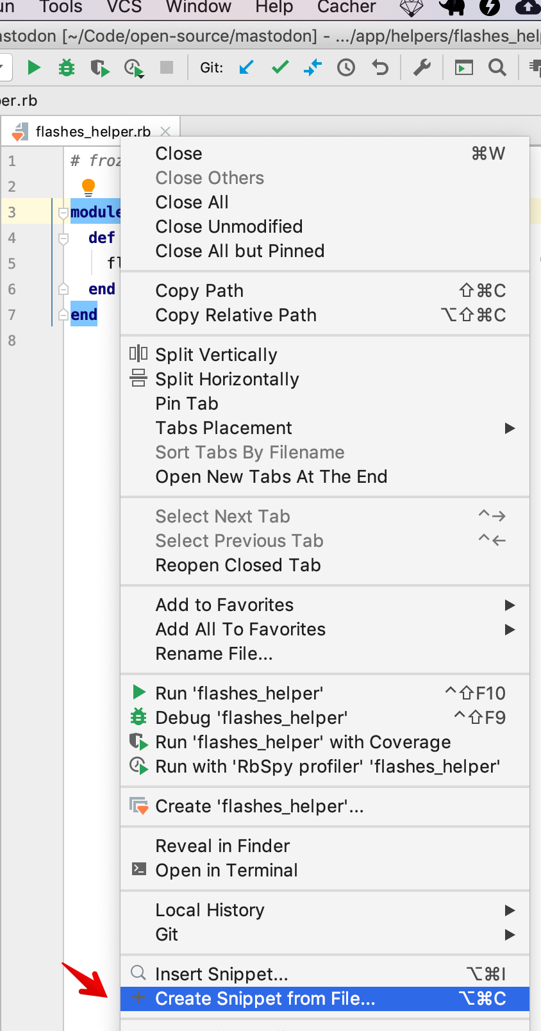Toggle the lightbulb intention icon

point(88,187)
